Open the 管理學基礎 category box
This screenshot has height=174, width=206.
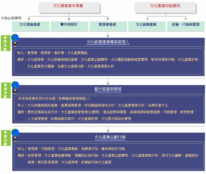[108, 26]
